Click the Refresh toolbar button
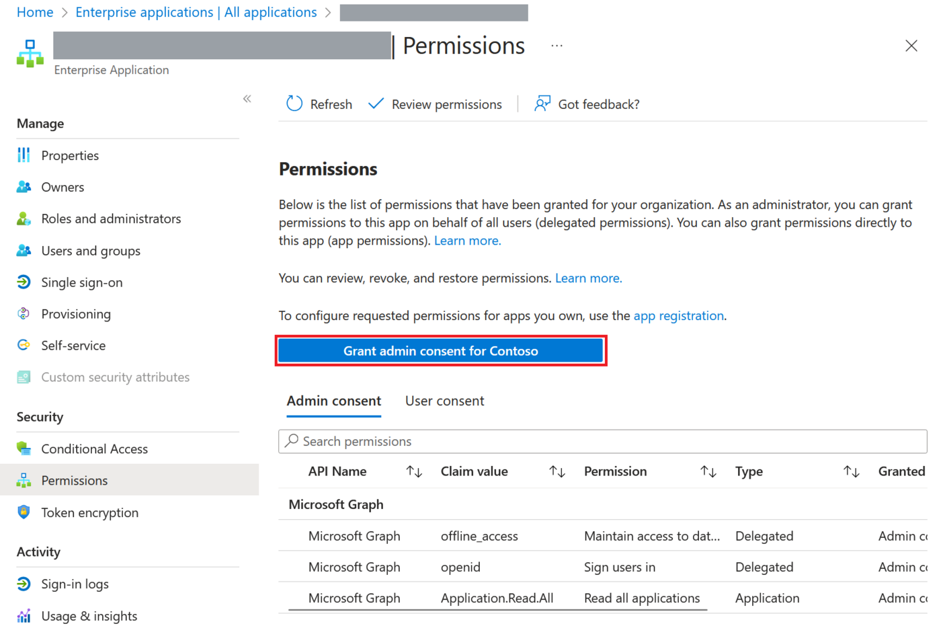This screenshot has width=941, height=626. tap(319, 104)
